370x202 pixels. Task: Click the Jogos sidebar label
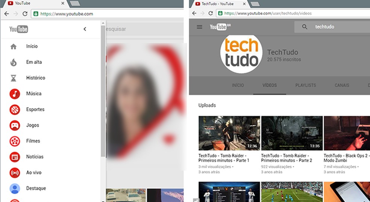[33, 125]
